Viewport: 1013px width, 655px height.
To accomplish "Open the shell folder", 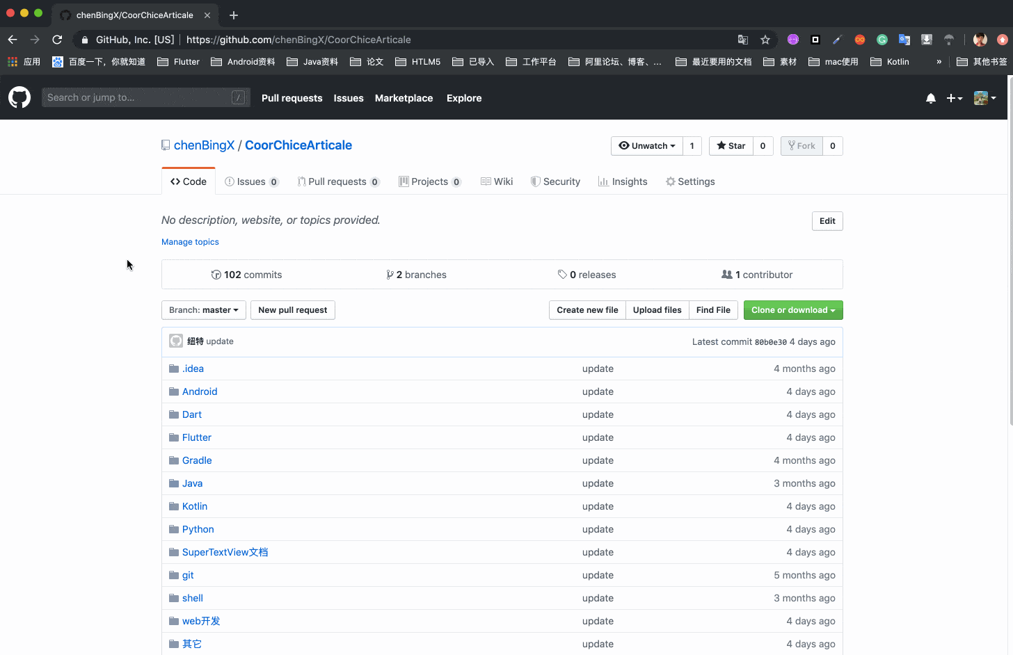I will (x=193, y=598).
